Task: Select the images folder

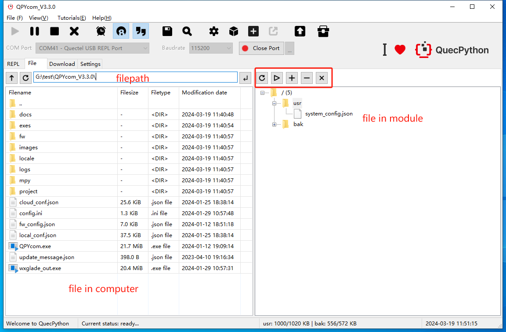Action: click(x=129, y=148)
